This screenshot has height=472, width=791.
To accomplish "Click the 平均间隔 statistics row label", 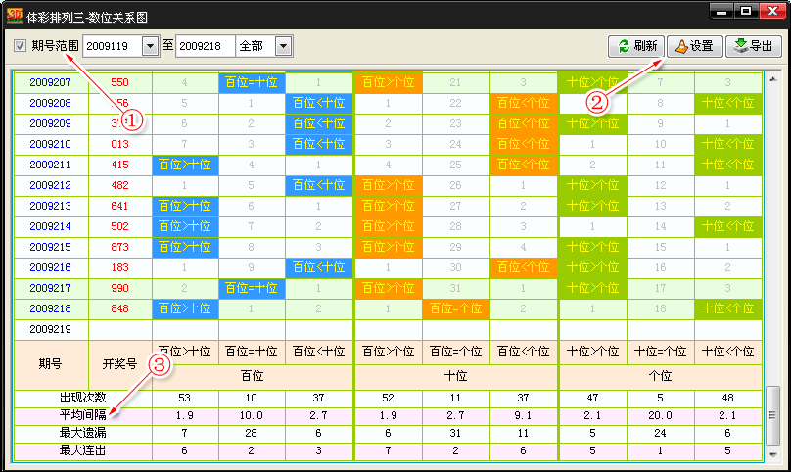I will (82, 415).
